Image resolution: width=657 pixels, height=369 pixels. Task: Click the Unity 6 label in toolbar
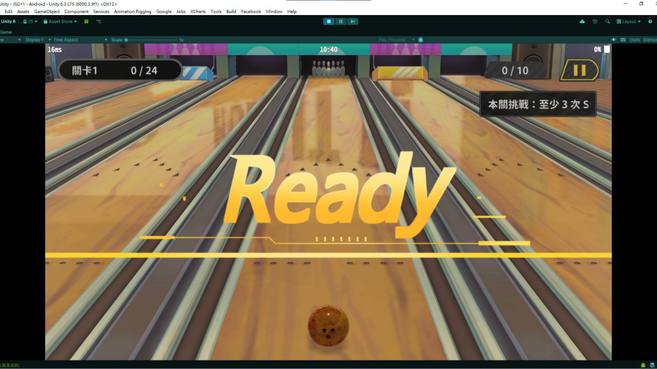8,22
